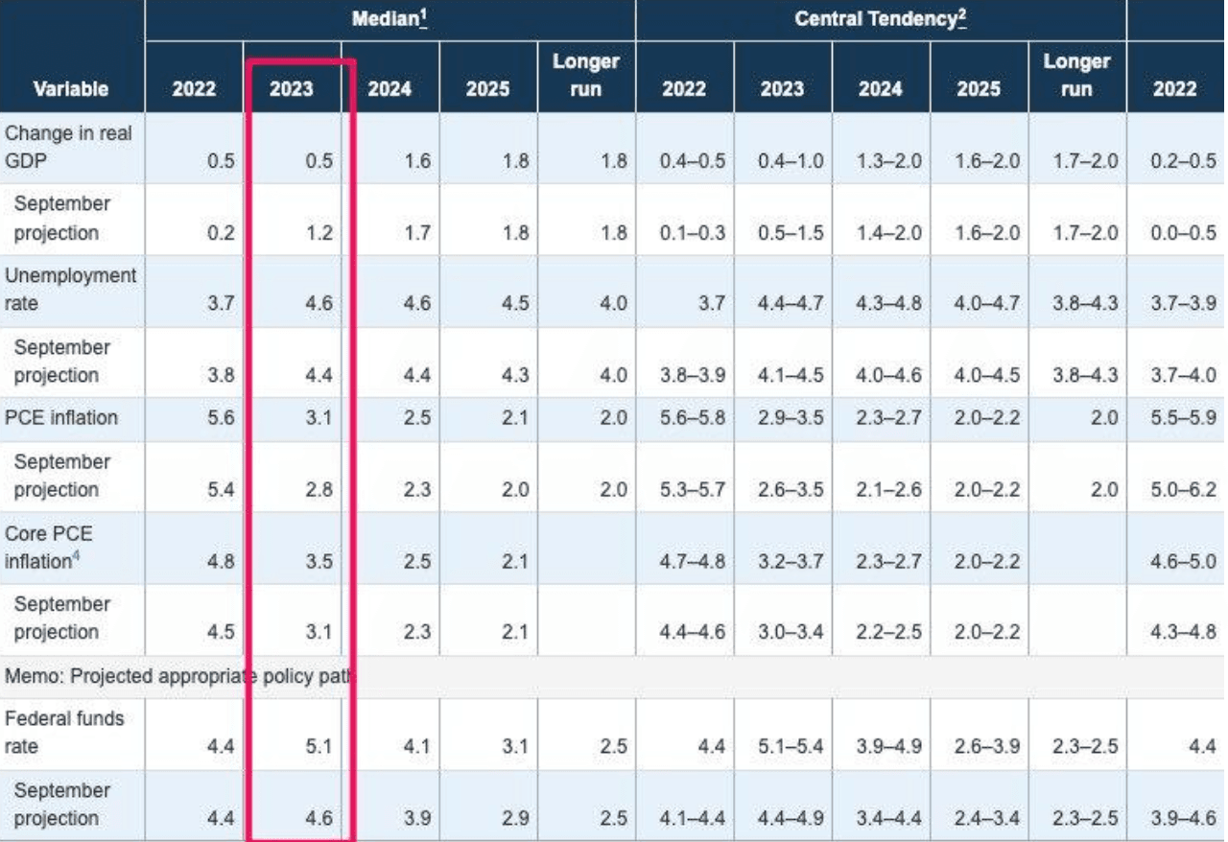Screen dimensions: 1228x842
Task: Click the highlighted 2023 Median column header
Action: (x=292, y=89)
